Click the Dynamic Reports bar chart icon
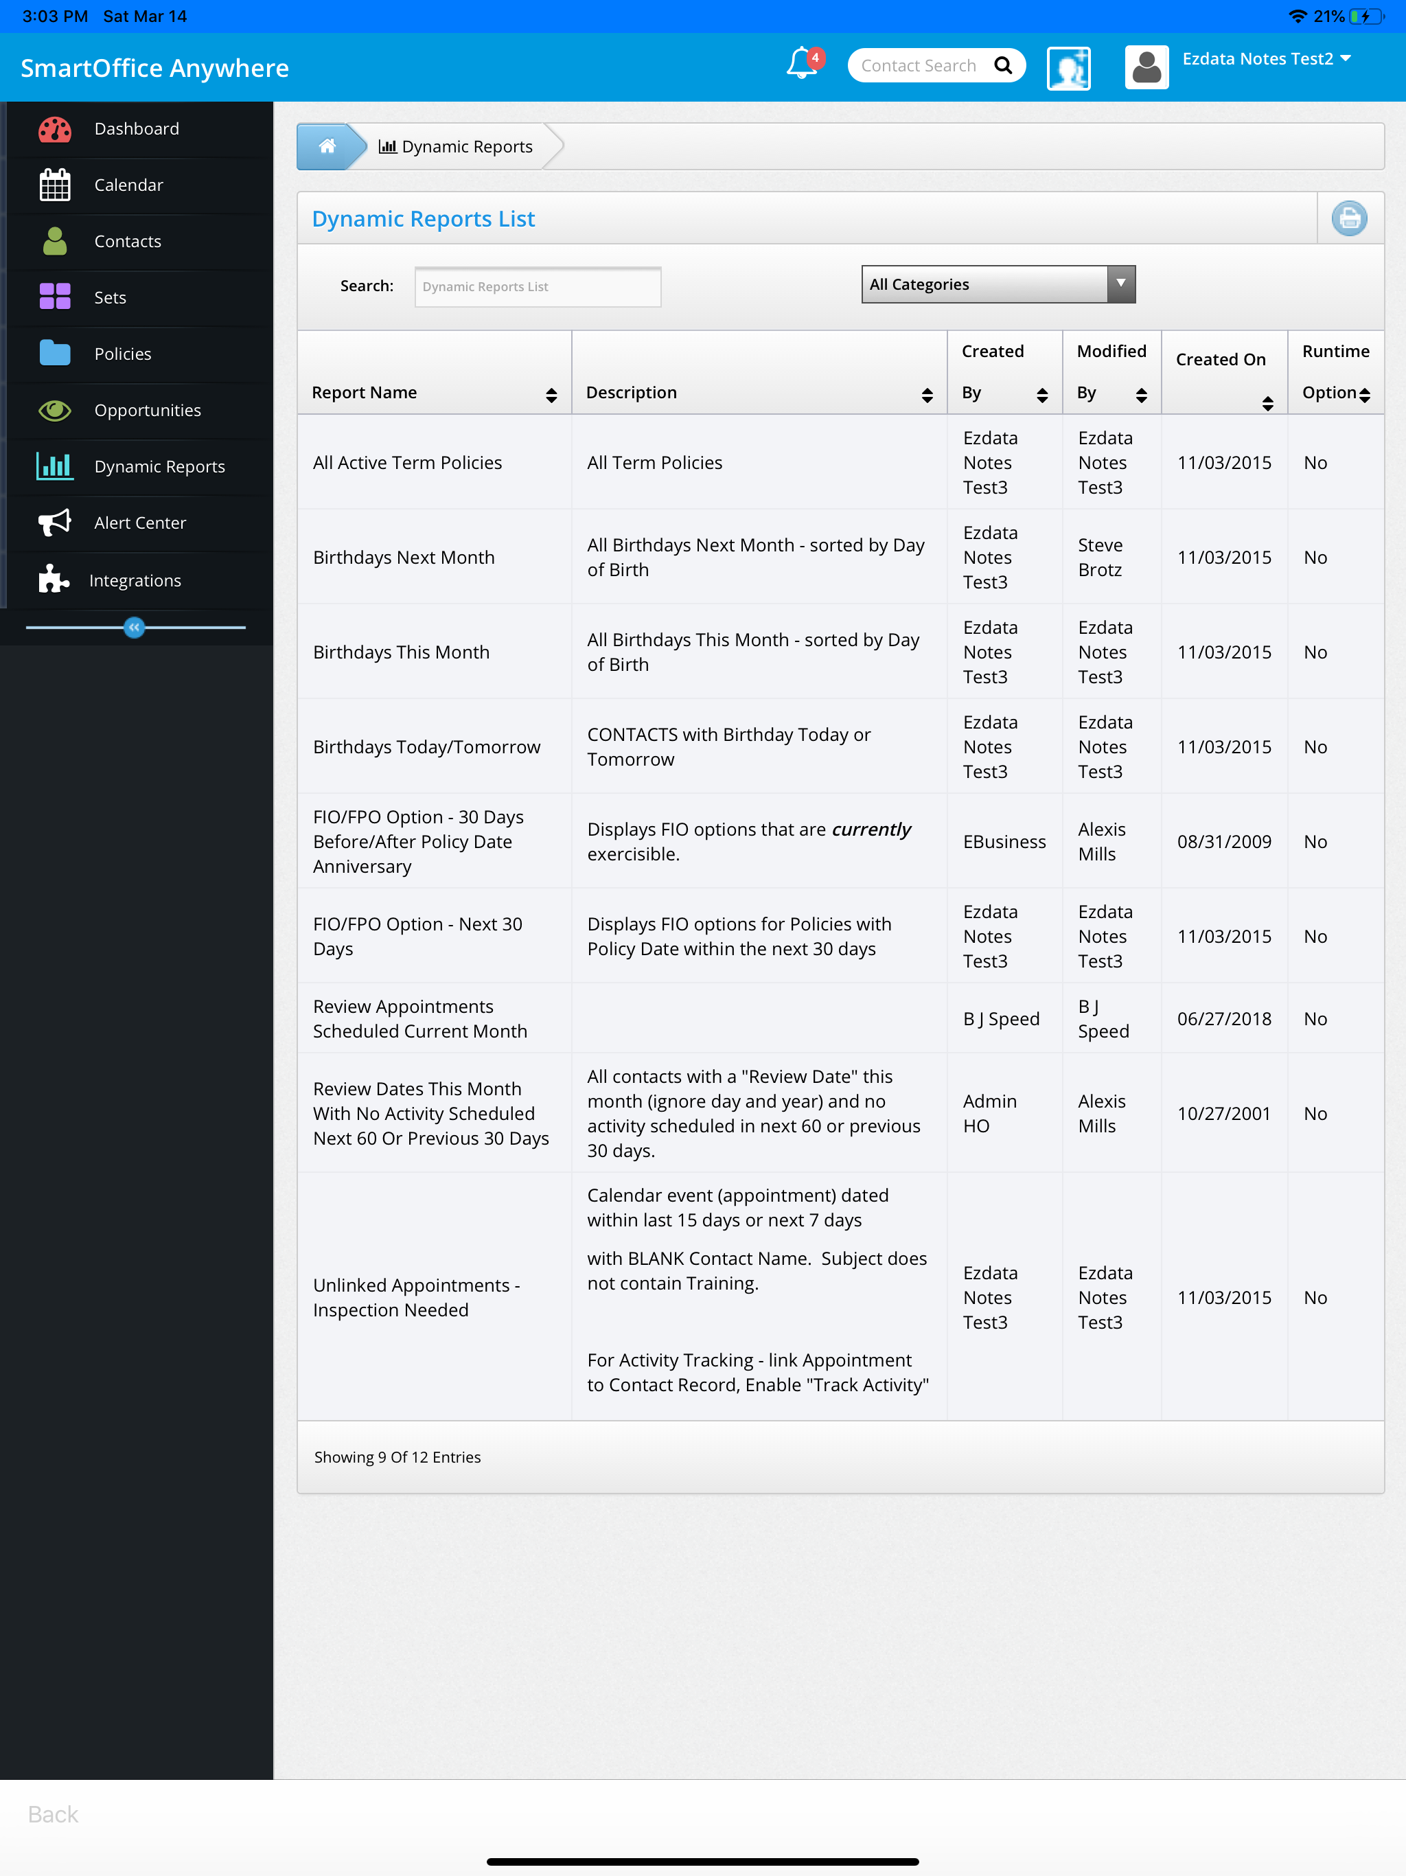Screen dimensions: 1406x1876 55,466
